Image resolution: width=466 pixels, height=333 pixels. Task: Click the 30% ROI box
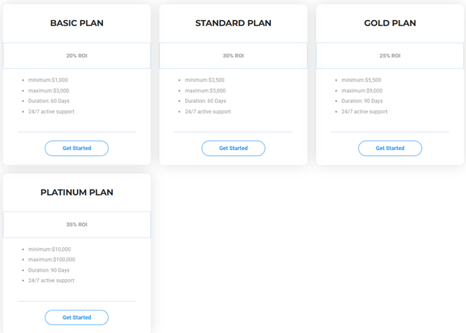[233, 56]
